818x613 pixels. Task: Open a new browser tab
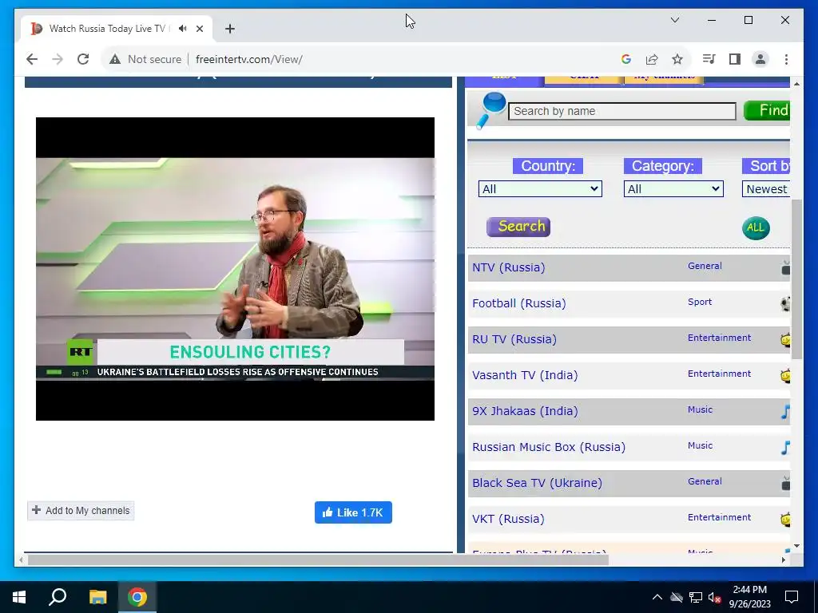(230, 29)
